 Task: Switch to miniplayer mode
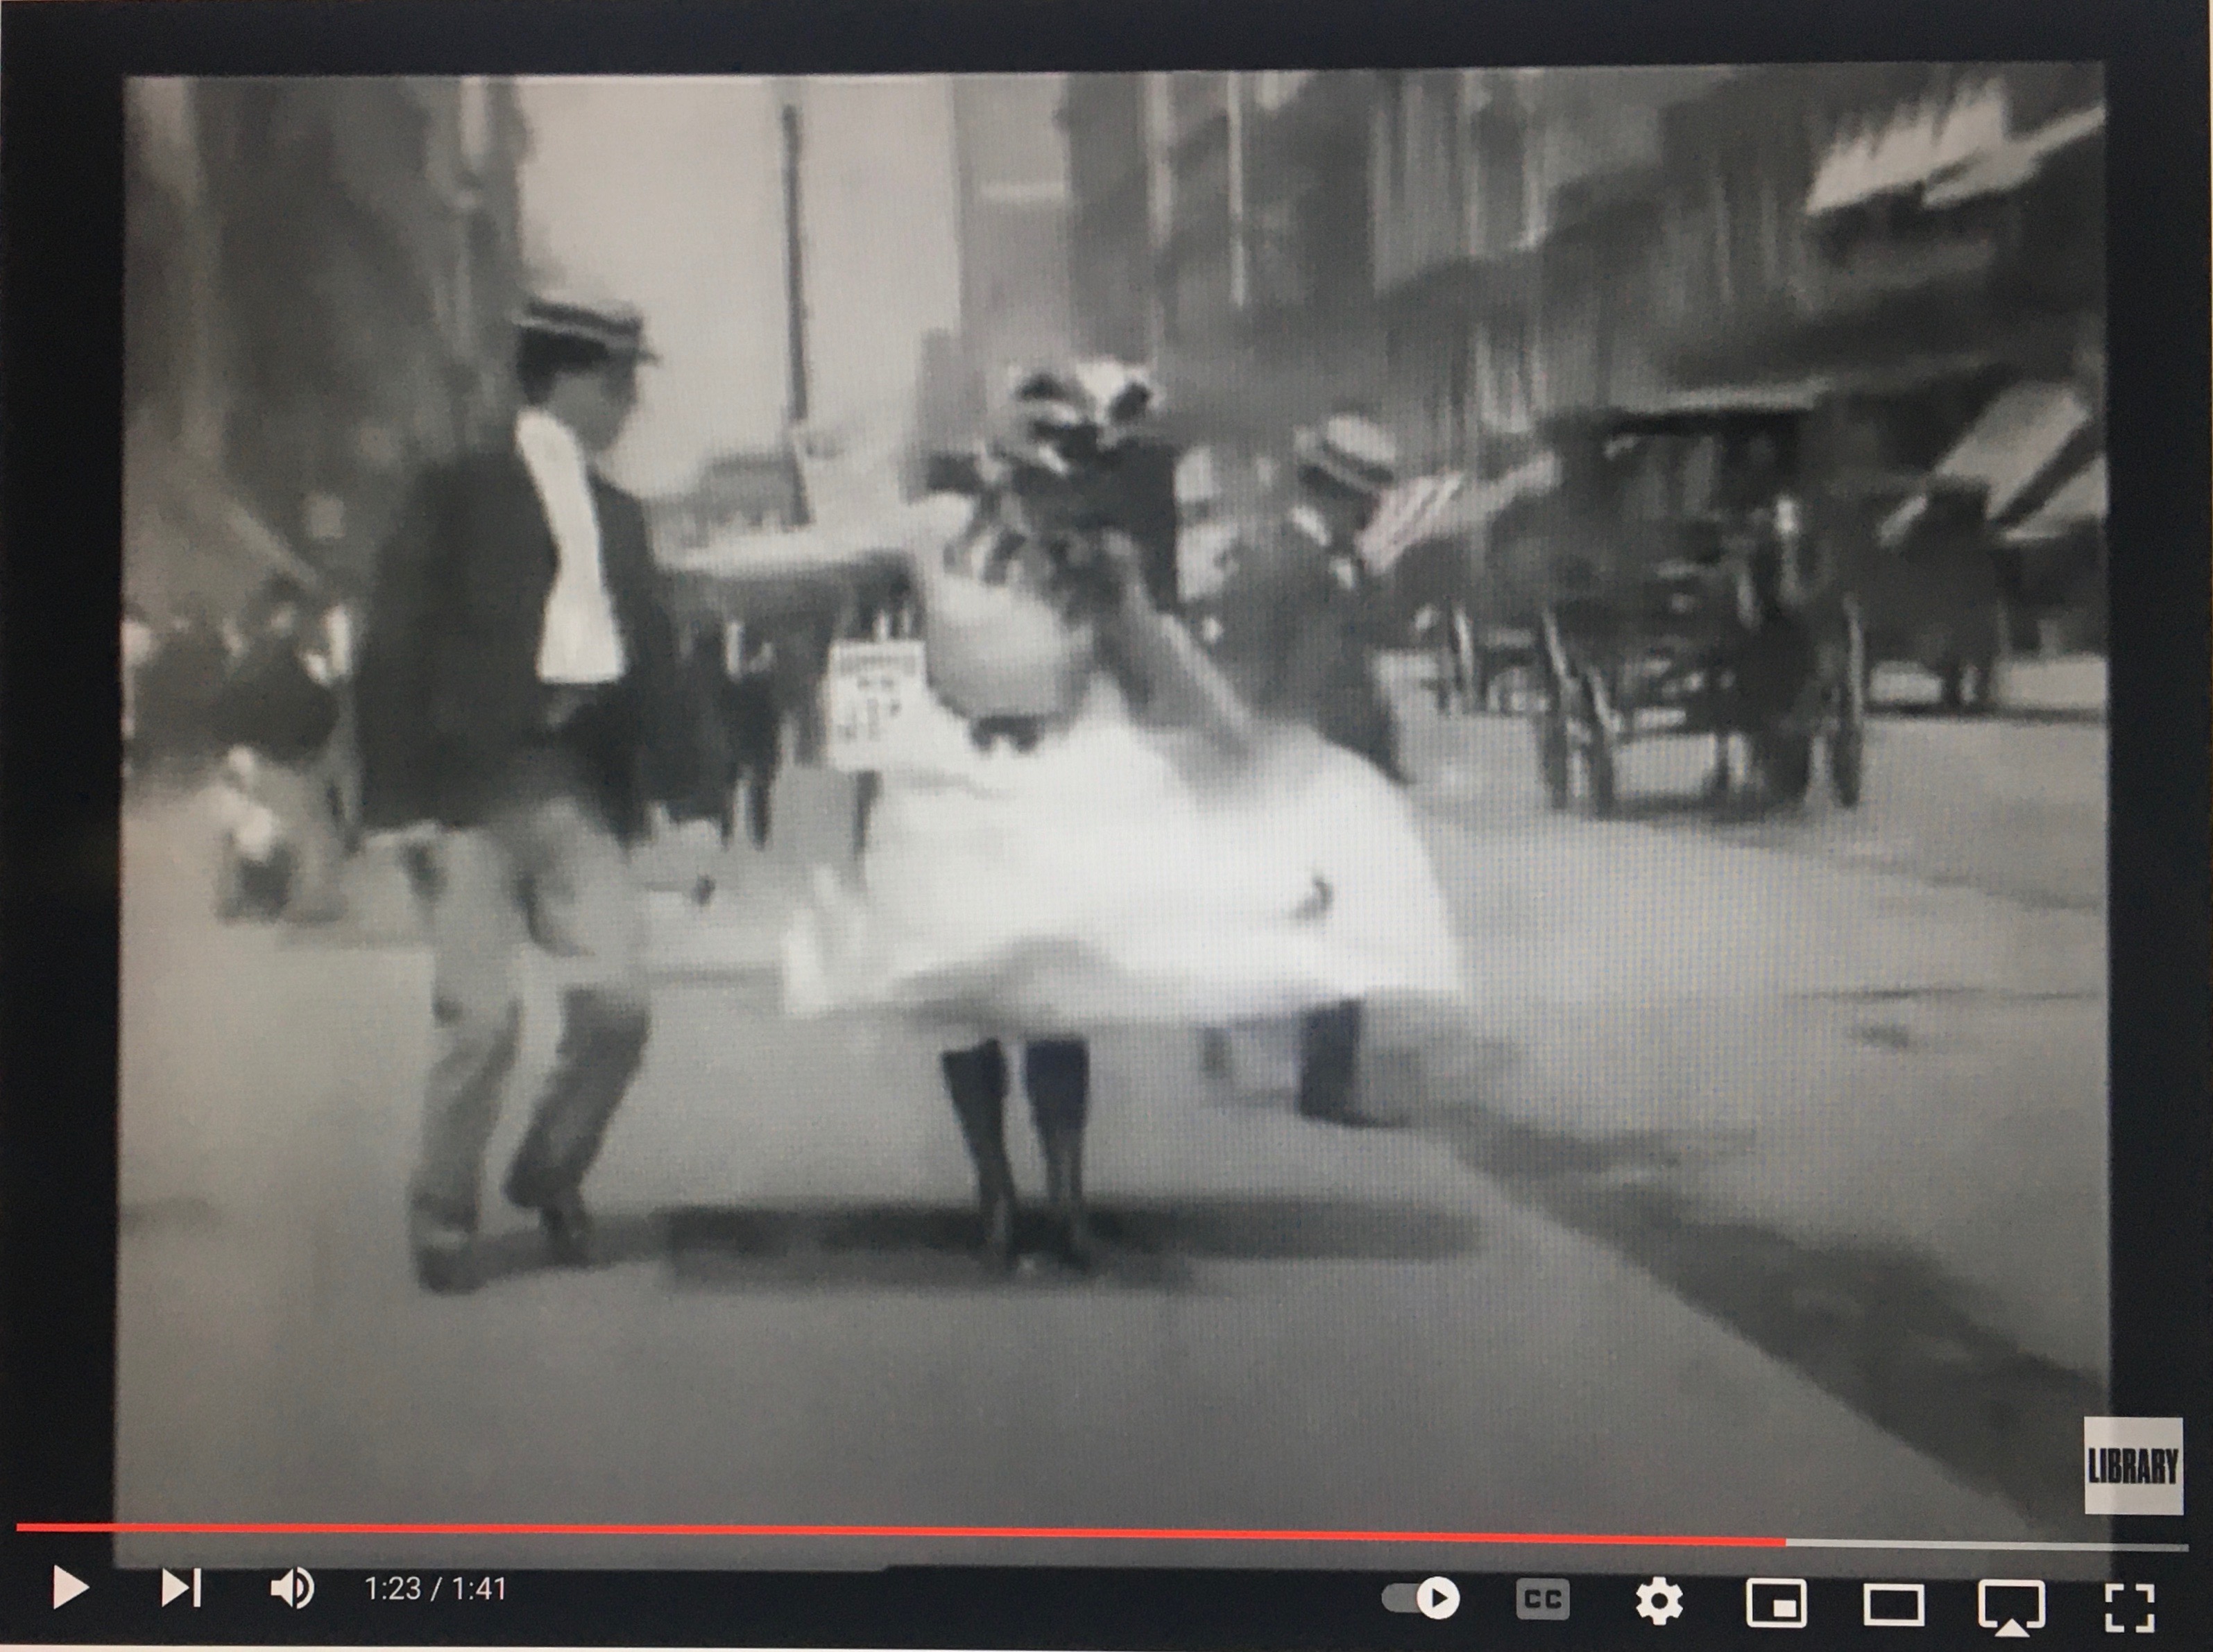pos(1776,1604)
